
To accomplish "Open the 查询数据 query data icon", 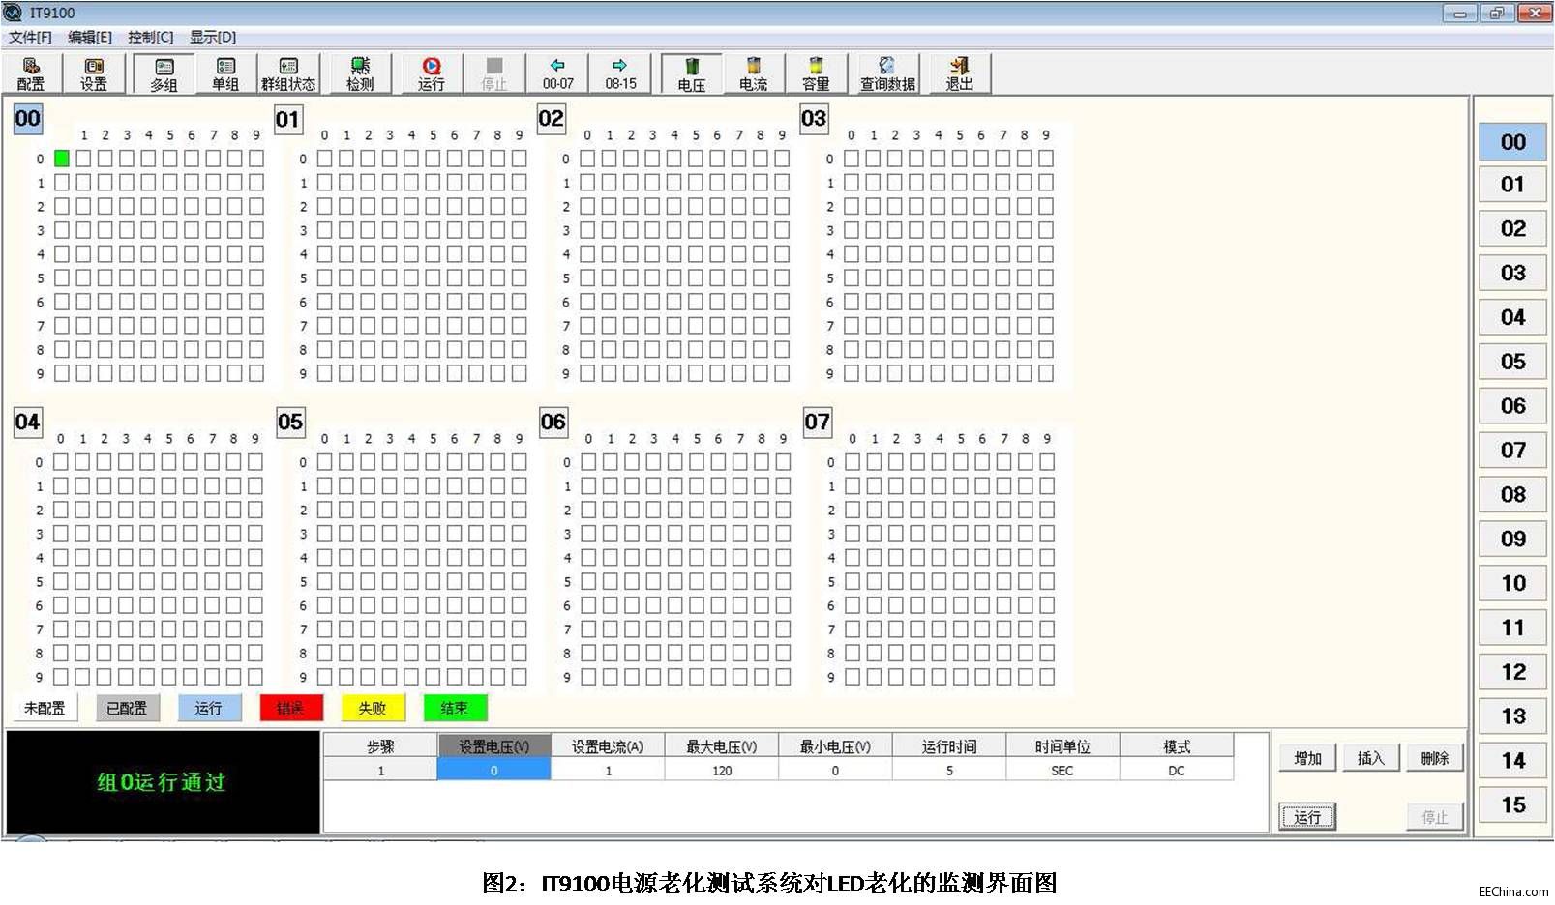I will click(887, 73).
